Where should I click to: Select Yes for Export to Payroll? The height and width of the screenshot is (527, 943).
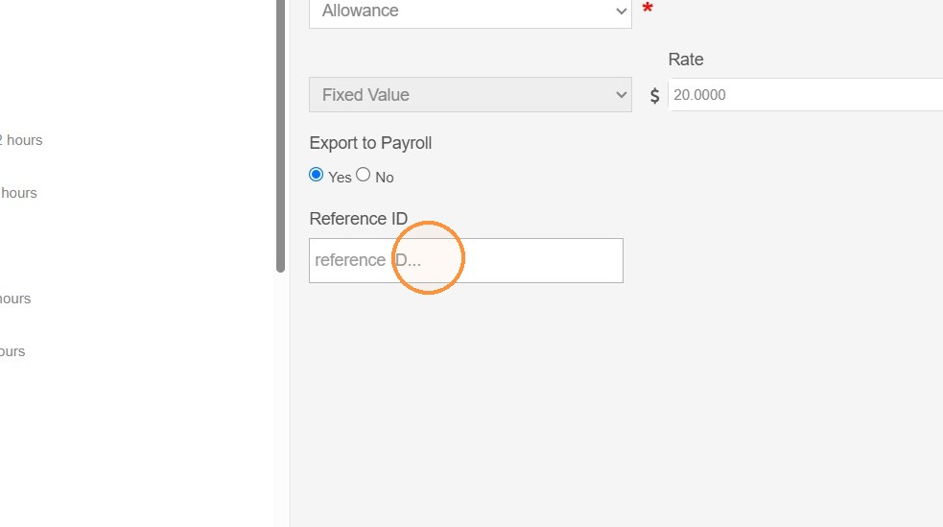tap(316, 175)
